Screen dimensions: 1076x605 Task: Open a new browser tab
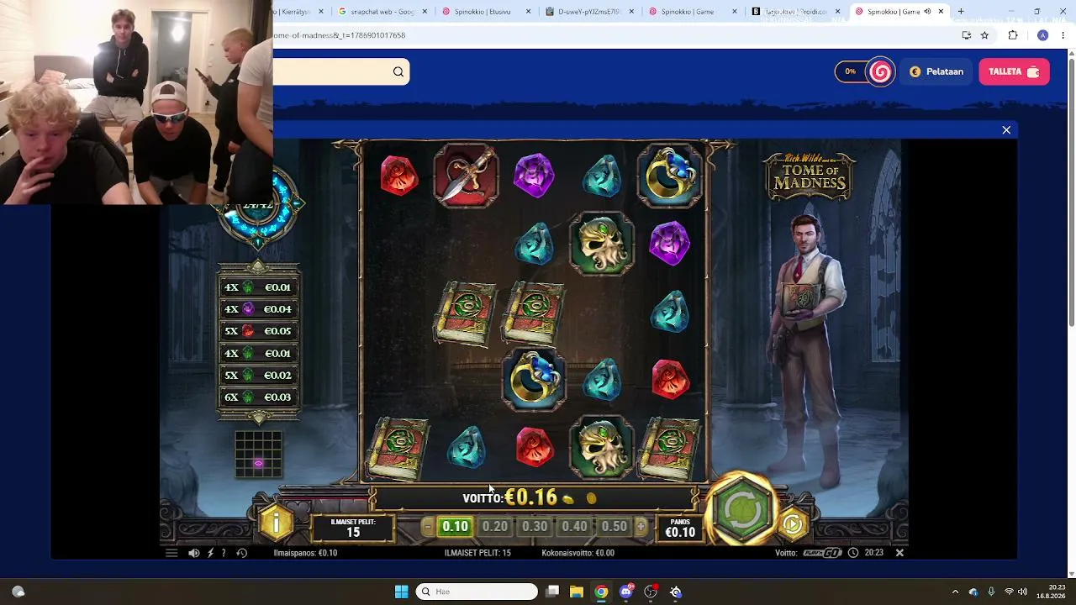[x=961, y=12]
